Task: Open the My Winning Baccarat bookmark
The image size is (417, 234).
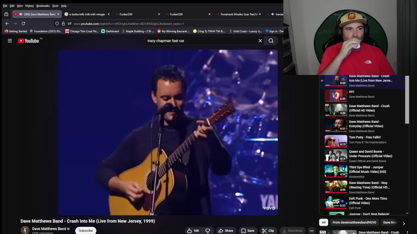Action: [x=174, y=31]
